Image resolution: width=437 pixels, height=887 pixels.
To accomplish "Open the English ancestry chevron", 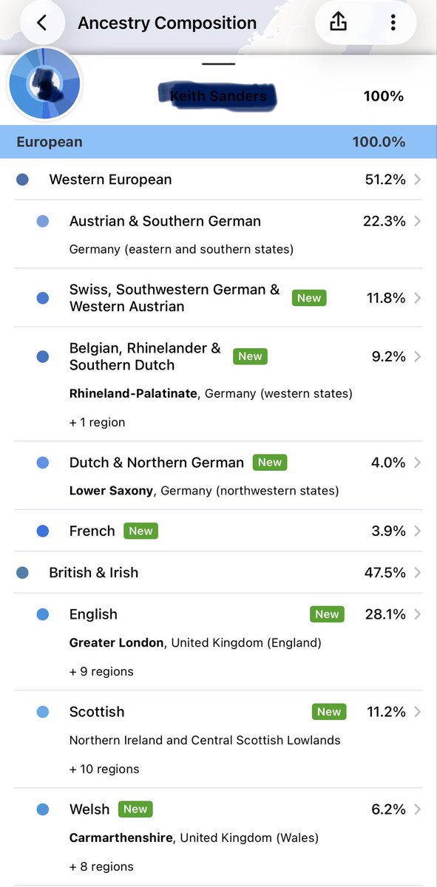I will coord(418,614).
